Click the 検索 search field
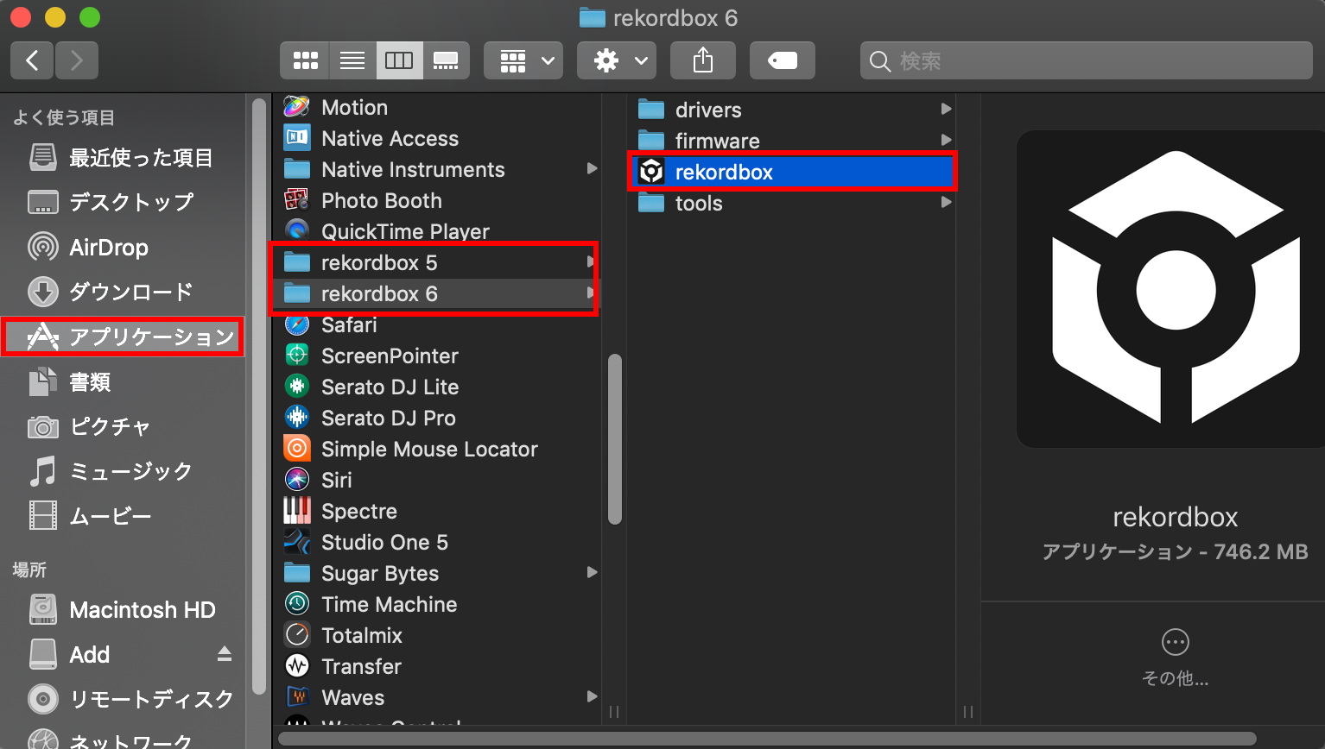The width and height of the screenshot is (1325, 749). [1087, 60]
